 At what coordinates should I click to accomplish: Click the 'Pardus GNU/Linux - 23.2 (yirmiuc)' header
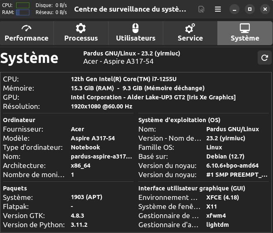[132, 53]
